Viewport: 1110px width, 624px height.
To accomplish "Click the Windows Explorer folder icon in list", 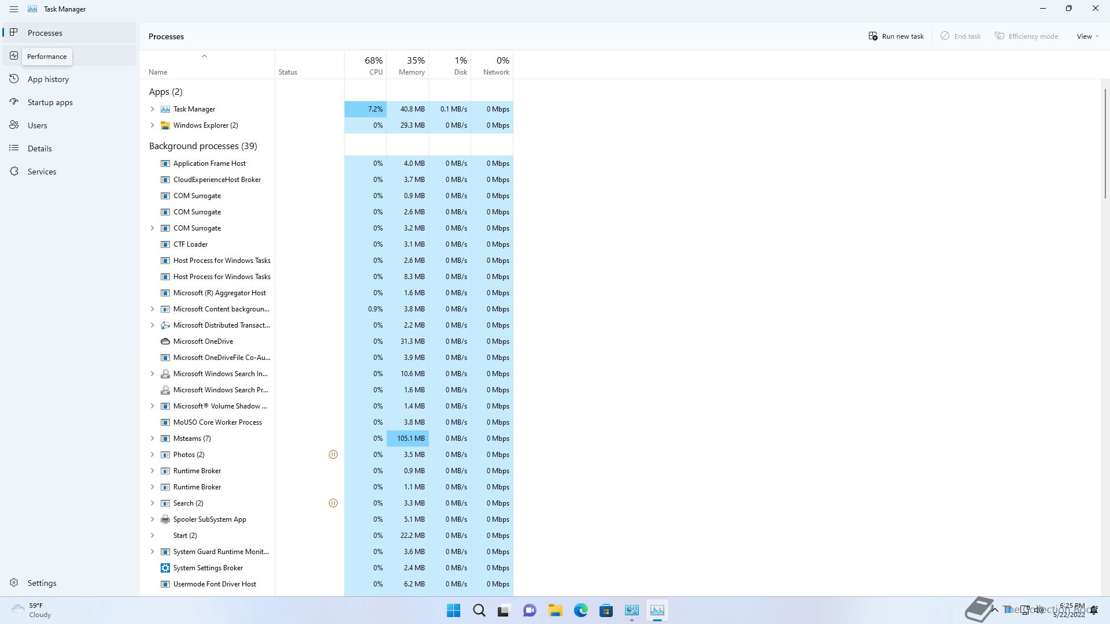I will [x=165, y=125].
